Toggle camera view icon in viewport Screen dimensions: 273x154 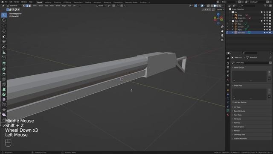222,36
